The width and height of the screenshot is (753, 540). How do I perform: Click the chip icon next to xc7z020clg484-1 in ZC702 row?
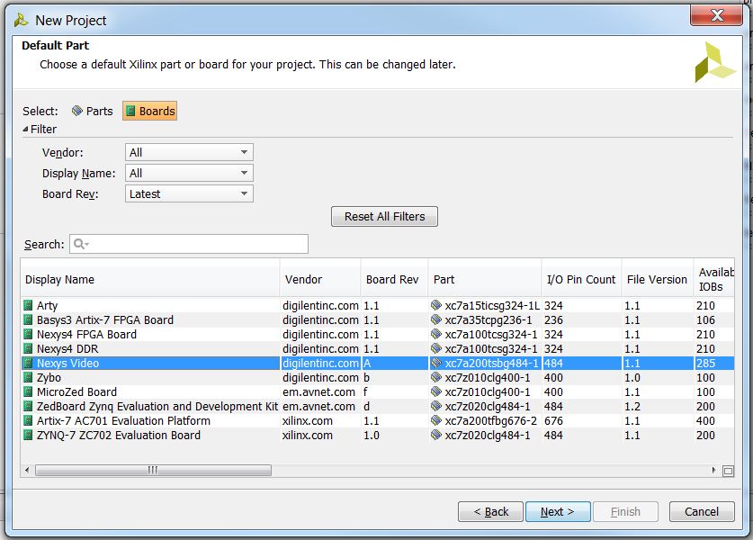[x=436, y=436]
